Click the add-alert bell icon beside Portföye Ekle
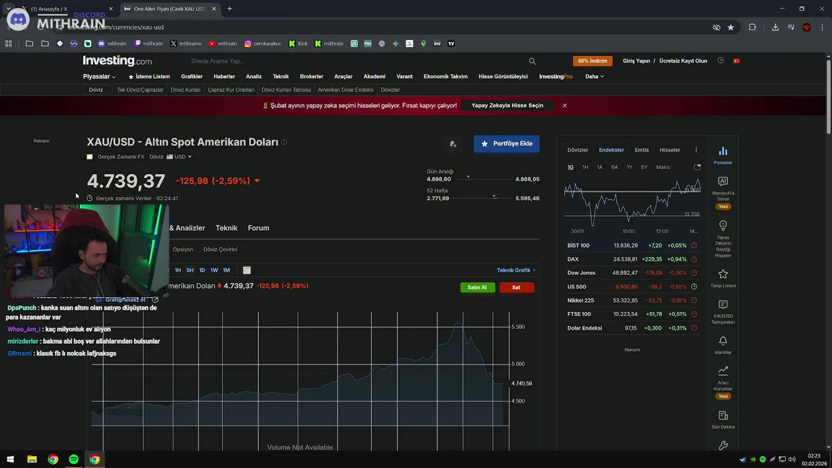 pos(453,144)
